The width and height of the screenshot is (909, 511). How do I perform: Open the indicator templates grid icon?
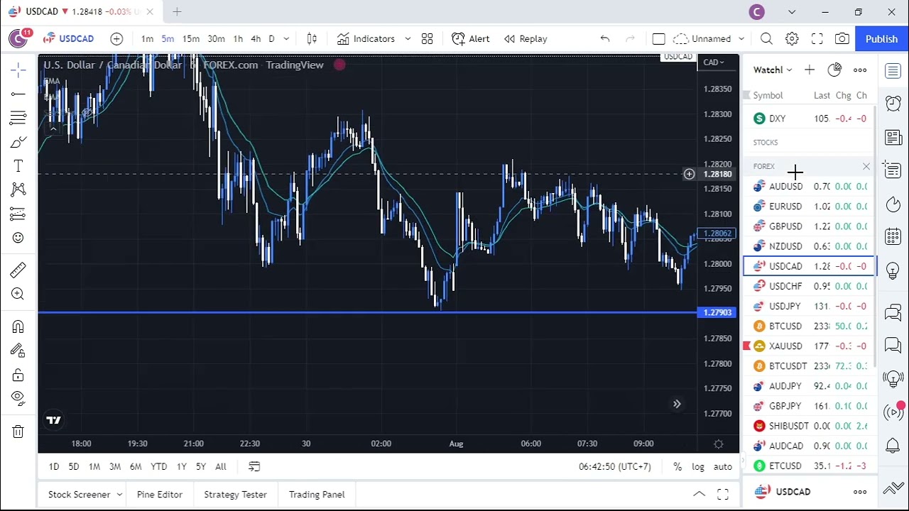point(427,39)
